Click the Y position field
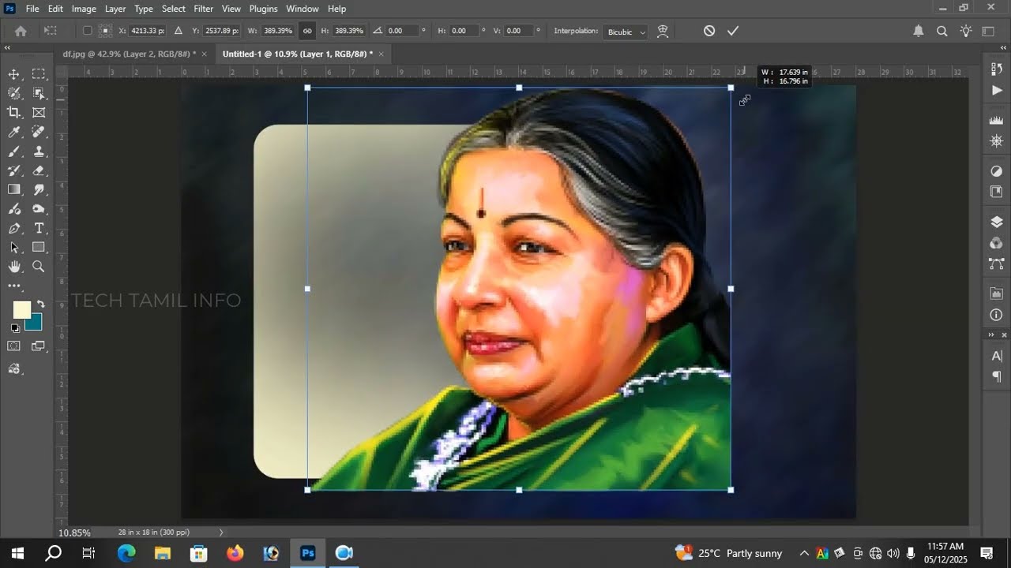This screenshot has width=1011, height=568. coord(221,31)
